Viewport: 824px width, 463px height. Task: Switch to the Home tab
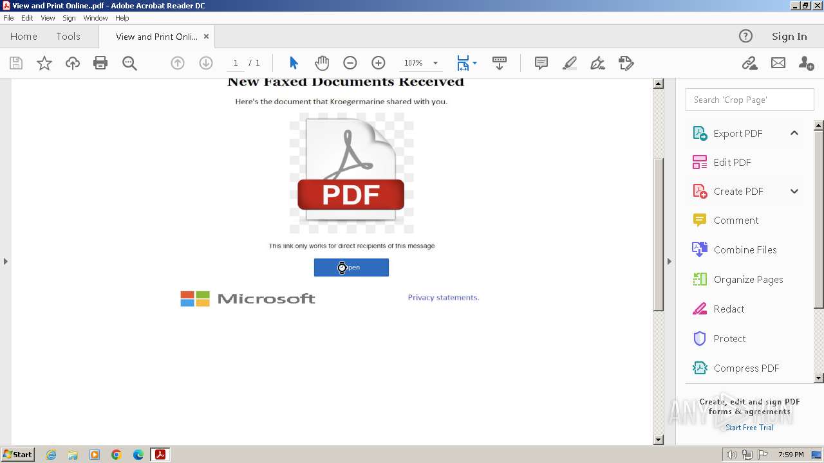coord(24,37)
